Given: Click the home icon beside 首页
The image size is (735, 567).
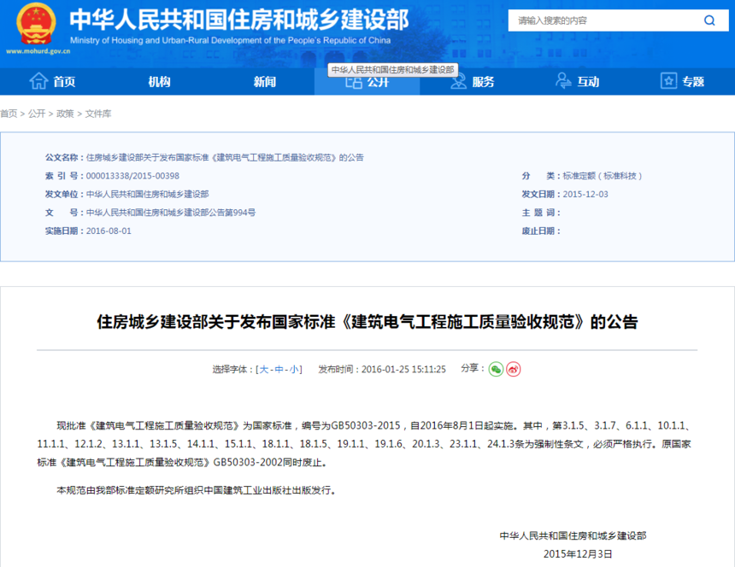Looking at the screenshot, I should pyautogui.click(x=38, y=81).
